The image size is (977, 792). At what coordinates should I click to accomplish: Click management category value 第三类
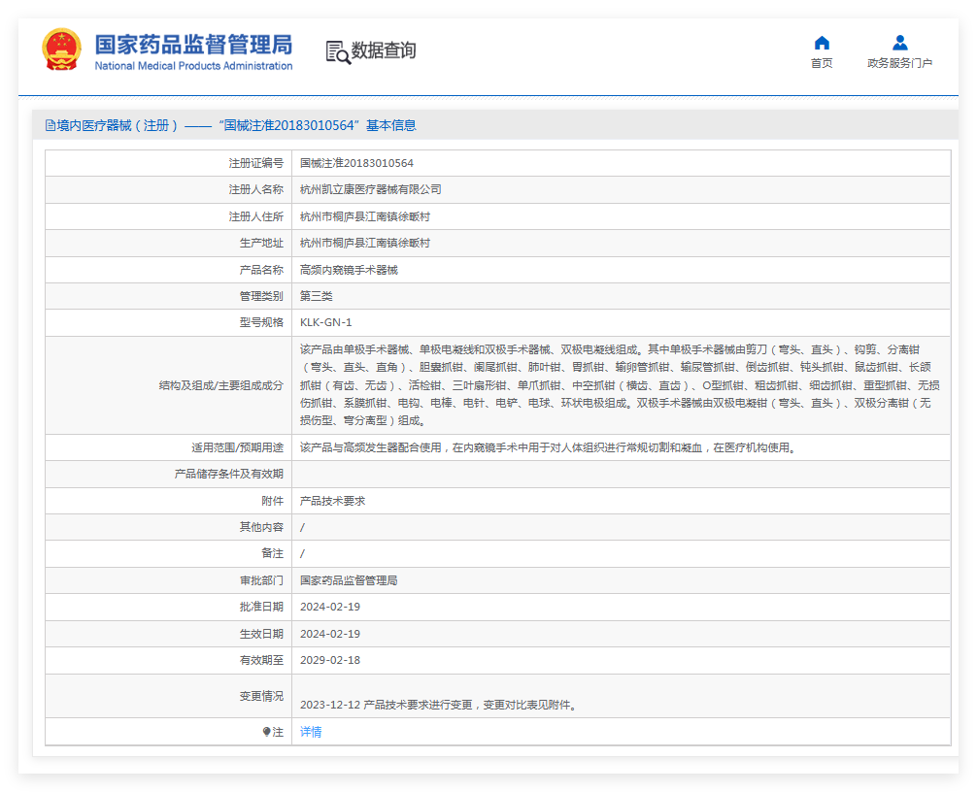pos(316,296)
